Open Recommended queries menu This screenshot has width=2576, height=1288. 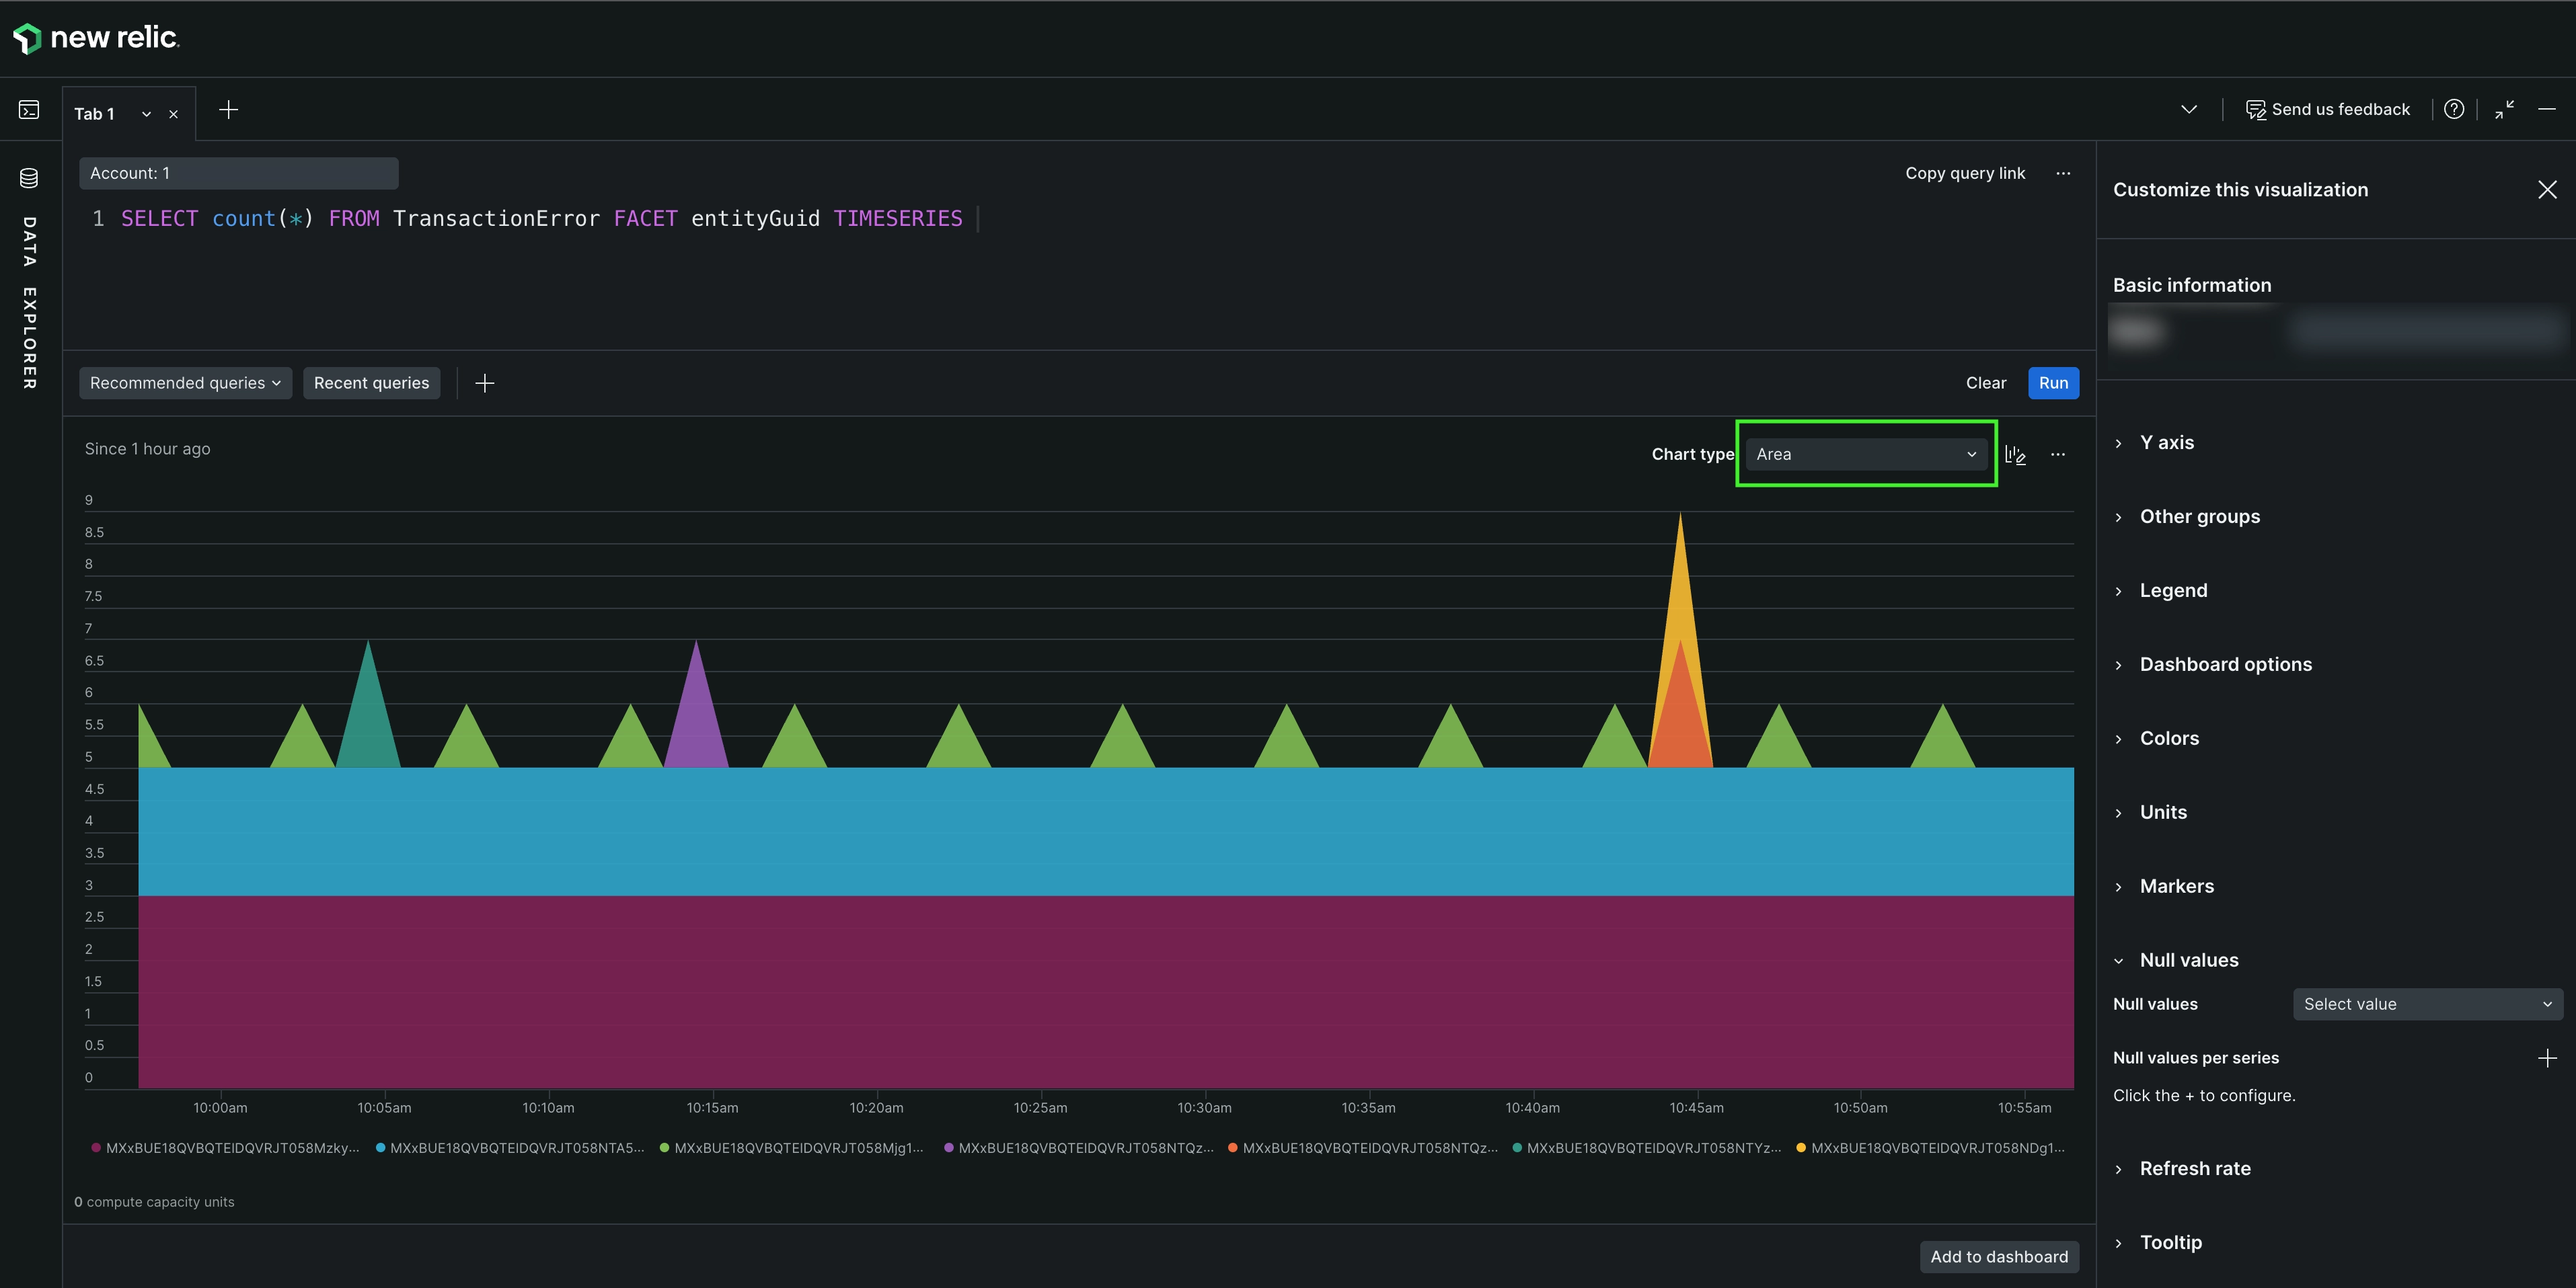[x=185, y=383]
